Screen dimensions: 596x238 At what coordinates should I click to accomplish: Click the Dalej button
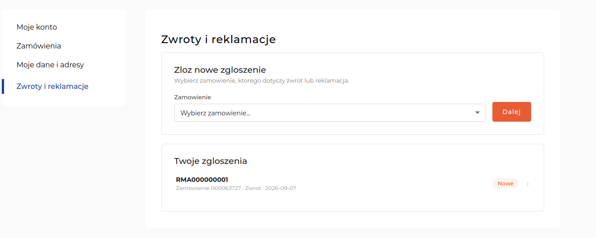point(512,112)
